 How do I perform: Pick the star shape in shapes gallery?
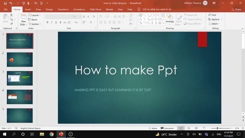point(160,23)
